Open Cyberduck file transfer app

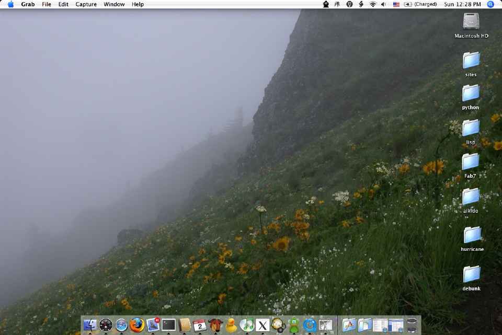[231, 325]
